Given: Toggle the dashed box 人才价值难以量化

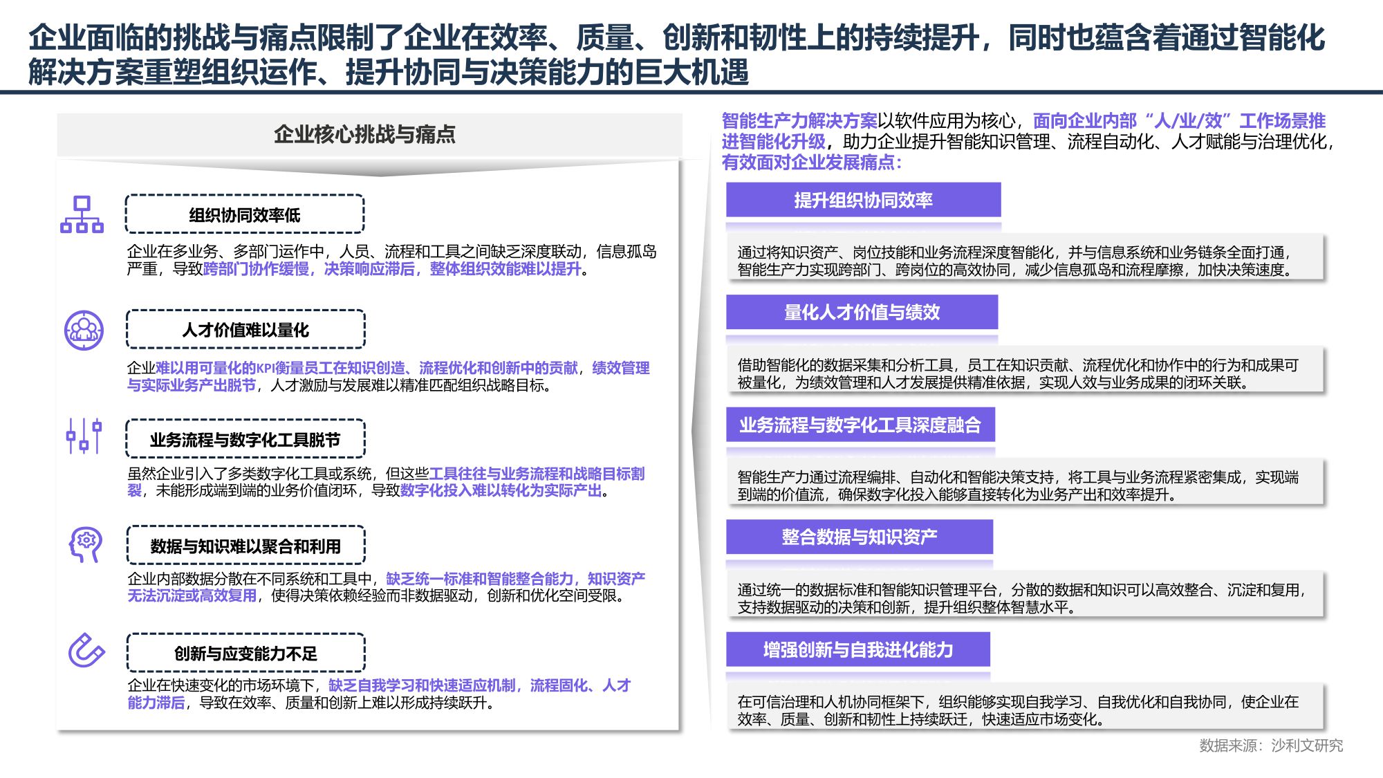Looking at the screenshot, I should point(244,330).
